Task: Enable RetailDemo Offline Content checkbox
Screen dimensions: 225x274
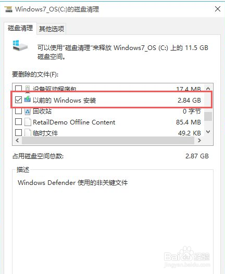Action: [18, 122]
